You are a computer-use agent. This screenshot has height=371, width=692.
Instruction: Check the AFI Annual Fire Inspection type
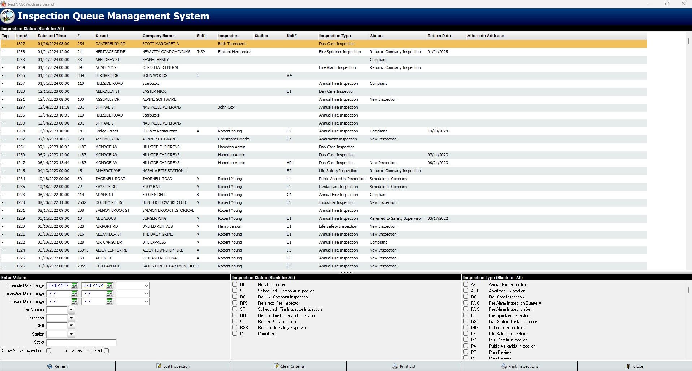click(x=466, y=284)
